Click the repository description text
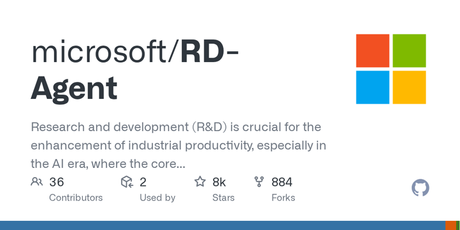Screen dimensions: 460x230 pyautogui.click(x=178, y=145)
